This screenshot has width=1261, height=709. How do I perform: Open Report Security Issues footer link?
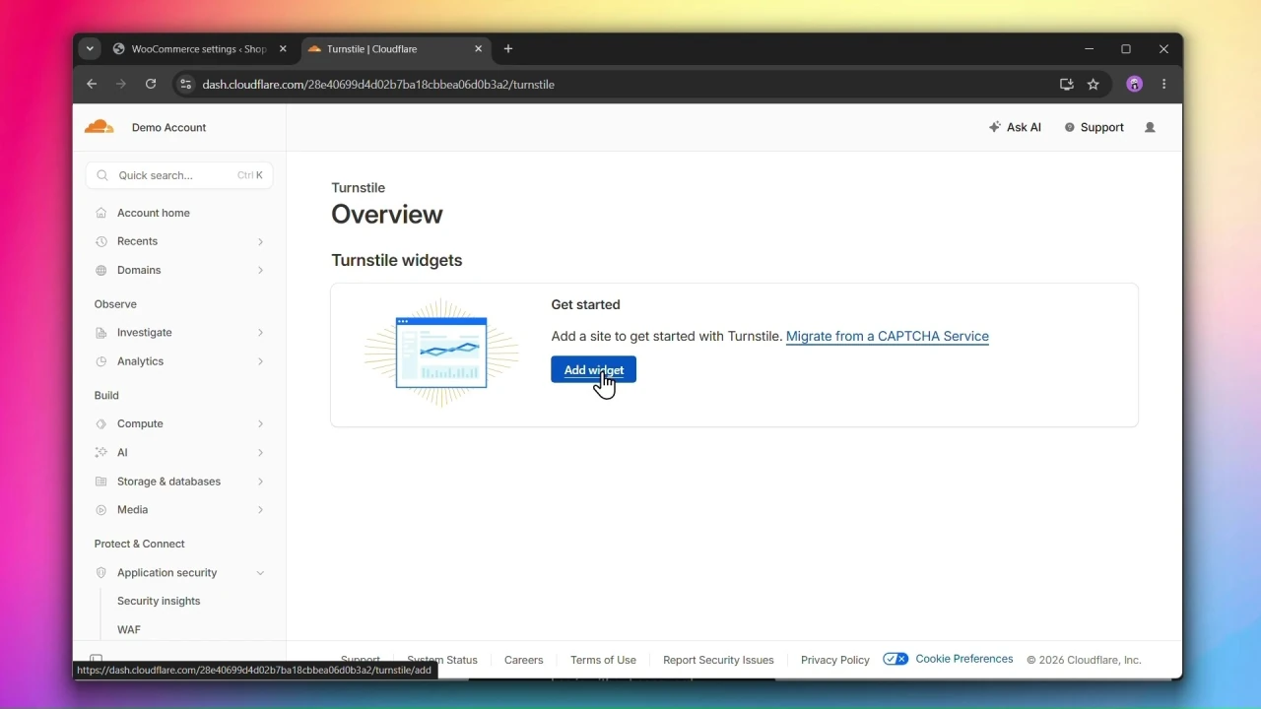718,660
